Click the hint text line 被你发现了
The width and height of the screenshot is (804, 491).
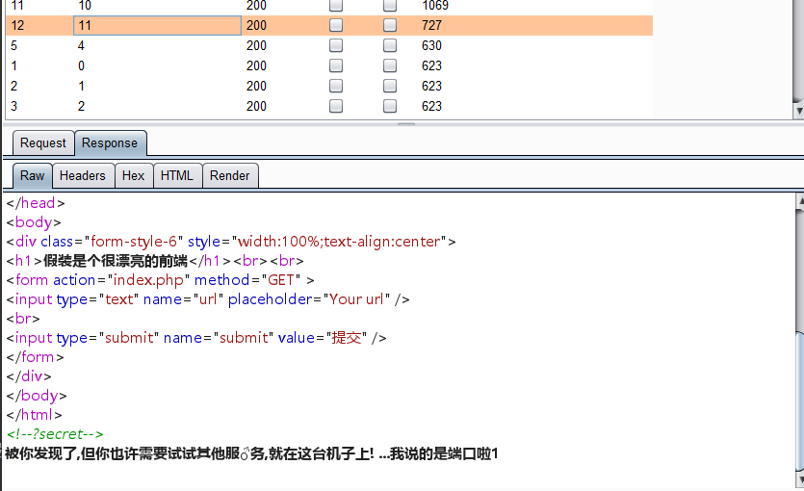251,453
